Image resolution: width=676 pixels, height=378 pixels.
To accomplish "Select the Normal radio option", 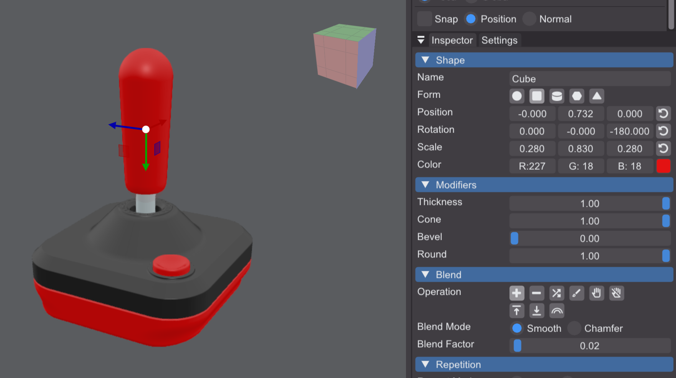I will [529, 19].
